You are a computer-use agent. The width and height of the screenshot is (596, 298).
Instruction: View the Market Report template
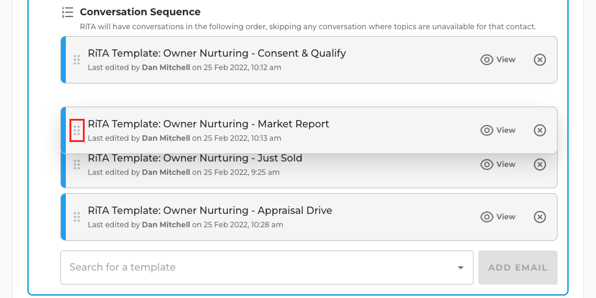pos(498,130)
